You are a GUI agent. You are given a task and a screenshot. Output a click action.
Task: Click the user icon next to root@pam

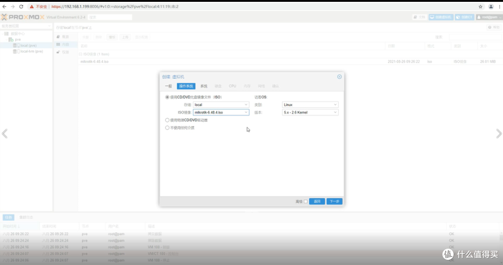(479, 17)
